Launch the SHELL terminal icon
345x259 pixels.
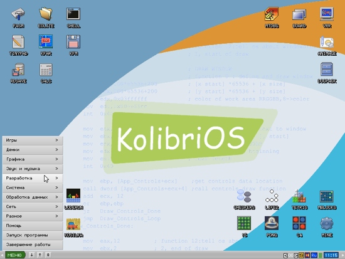click(x=73, y=18)
